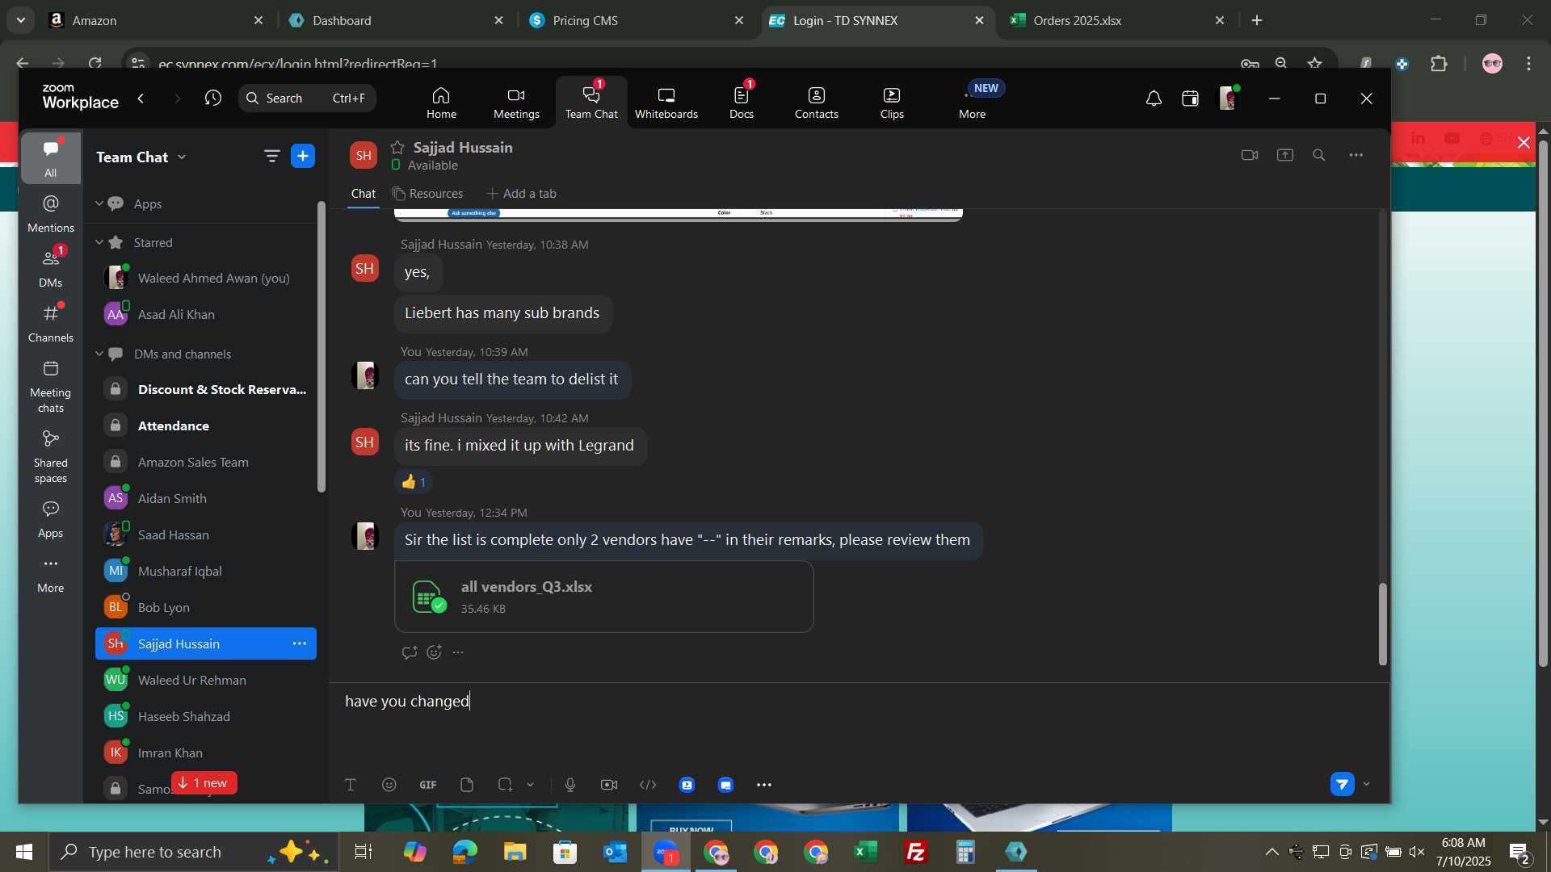Open Mentions in the sidebar
The height and width of the screenshot is (872, 1551).
51,213
